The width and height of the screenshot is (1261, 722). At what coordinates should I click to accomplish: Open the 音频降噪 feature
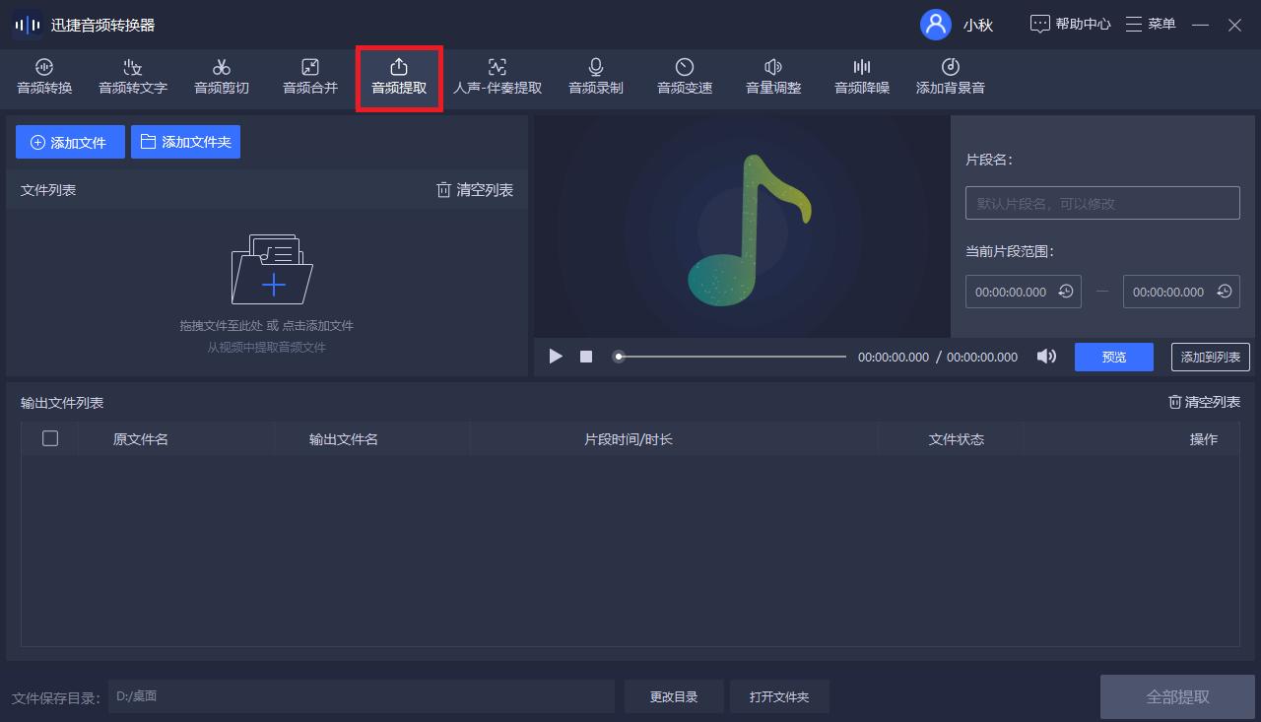[x=860, y=78]
